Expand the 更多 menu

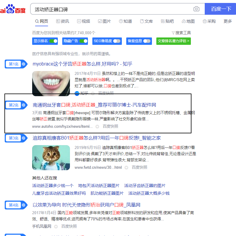click(x=227, y=21)
